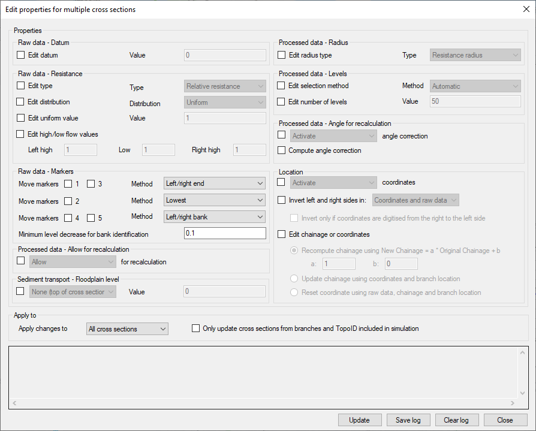This screenshot has width=536, height=431.
Task: Click the Clear log button
Action: [x=457, y=420]
